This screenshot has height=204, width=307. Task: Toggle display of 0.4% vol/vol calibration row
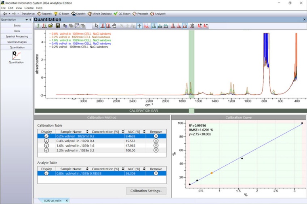click(46, 141)
